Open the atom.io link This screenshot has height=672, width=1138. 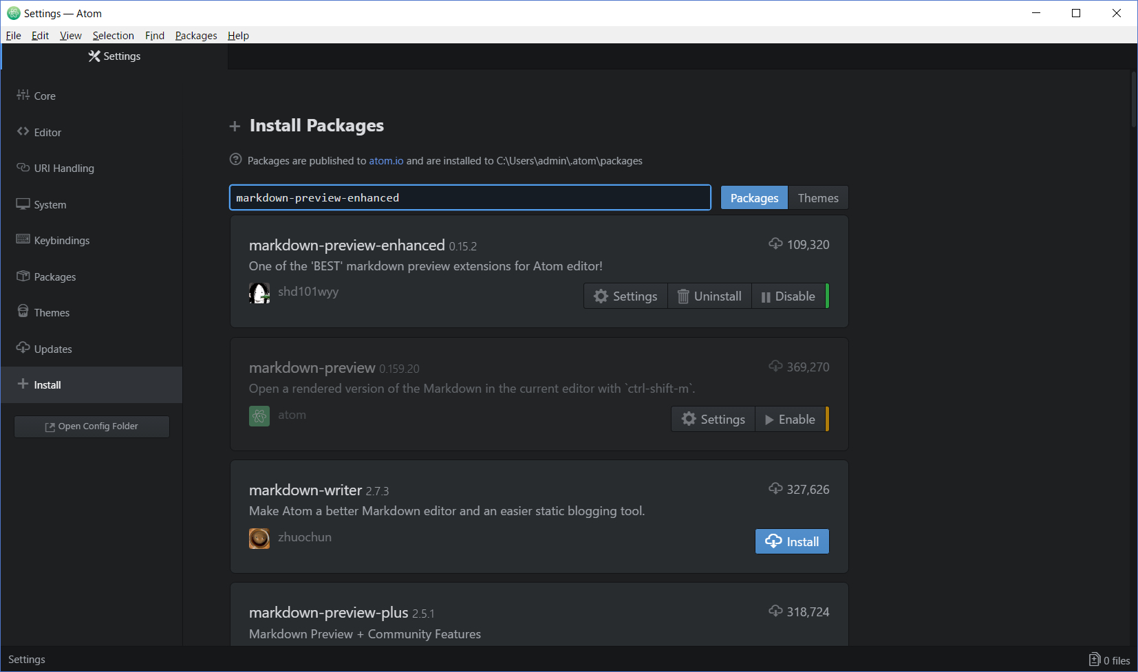pyautogui.click(x=386, y=160)
